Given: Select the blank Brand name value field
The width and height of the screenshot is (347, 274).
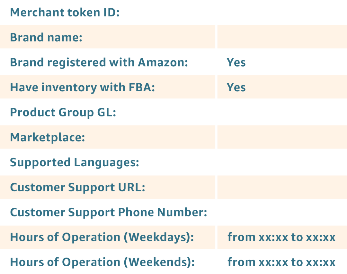Looking at the screenshot, I should point(282,37).
